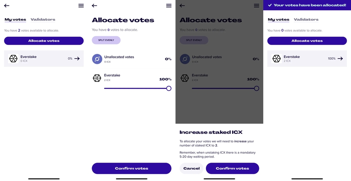Confirm votes in the Increase staked ICX dialog
Image resolution: width=351 pixels, height=181 pixels.
[232, 169]
